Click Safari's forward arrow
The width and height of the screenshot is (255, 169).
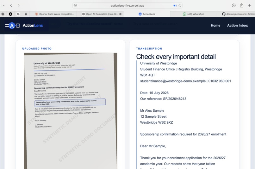point(18,5)
